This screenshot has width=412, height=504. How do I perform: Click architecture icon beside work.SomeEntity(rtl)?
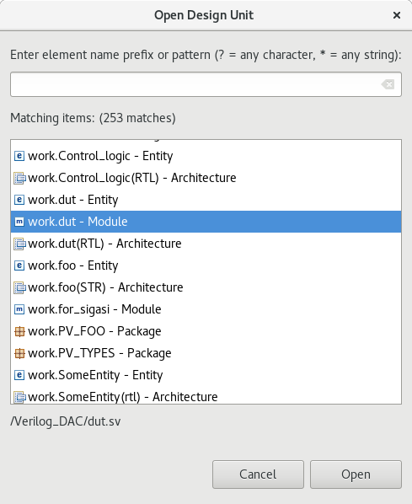coord(19,397)
